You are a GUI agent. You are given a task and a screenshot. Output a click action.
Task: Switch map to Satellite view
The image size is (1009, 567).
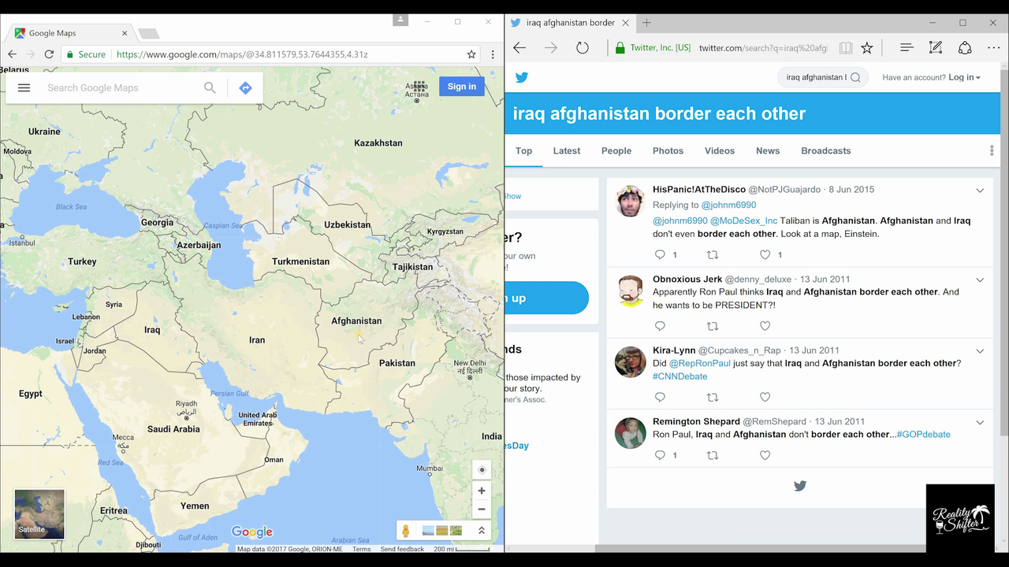39,514
